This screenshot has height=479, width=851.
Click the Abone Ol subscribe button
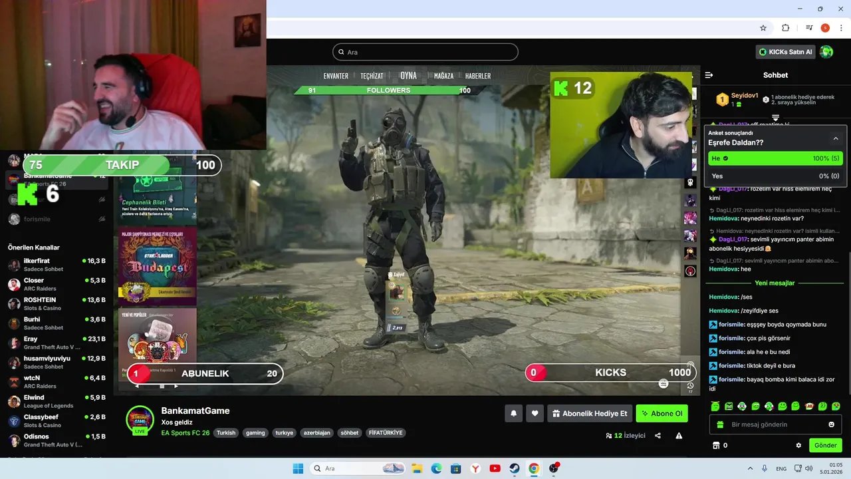[x=662, y=413]
